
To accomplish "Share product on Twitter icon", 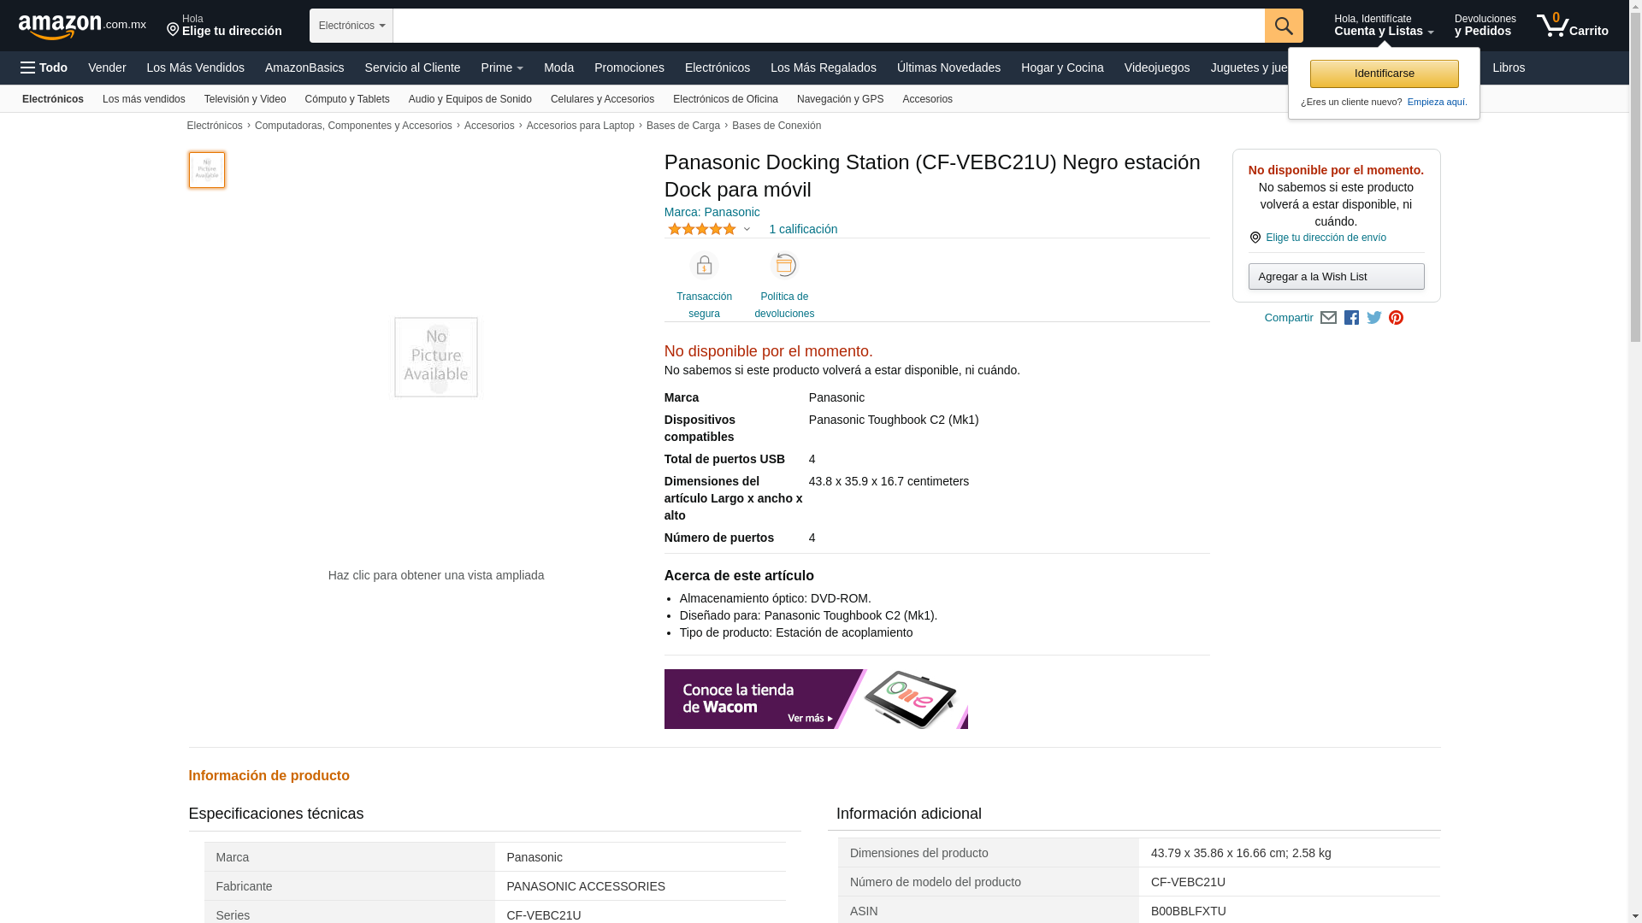I will [1374, 318].
